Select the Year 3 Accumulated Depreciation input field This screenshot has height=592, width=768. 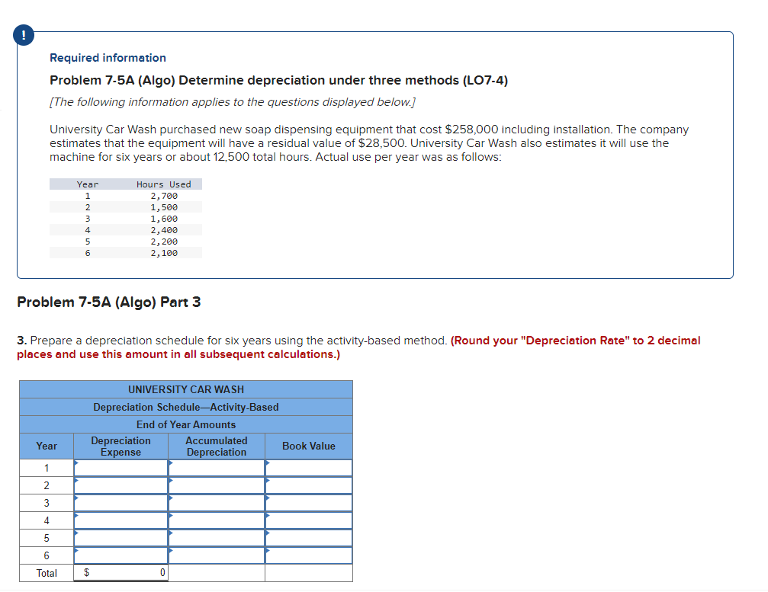coord(217,502)
